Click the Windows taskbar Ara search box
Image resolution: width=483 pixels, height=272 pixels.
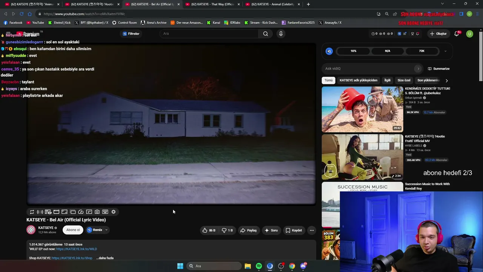214,266
